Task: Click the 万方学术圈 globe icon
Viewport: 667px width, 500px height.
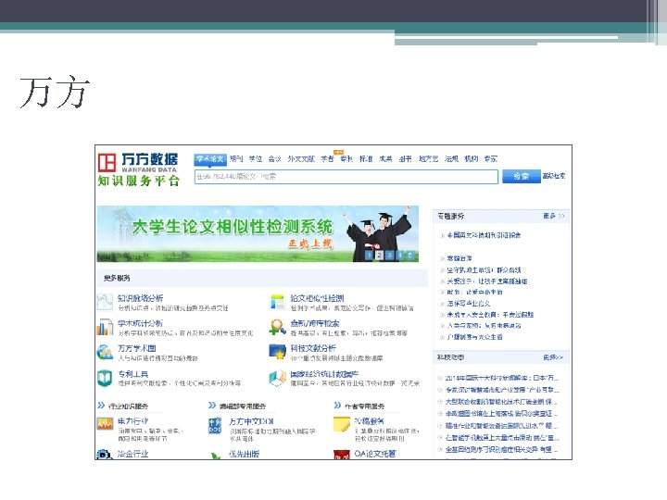Action: coord(105,352)
